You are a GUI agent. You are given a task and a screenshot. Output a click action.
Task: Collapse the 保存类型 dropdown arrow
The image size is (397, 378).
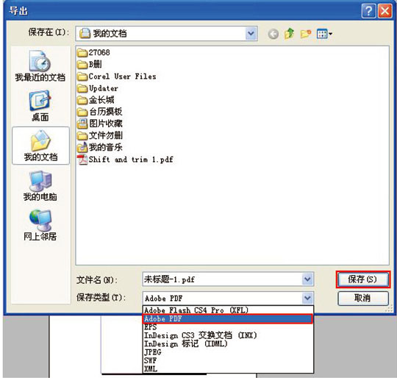tap(307, 298)
